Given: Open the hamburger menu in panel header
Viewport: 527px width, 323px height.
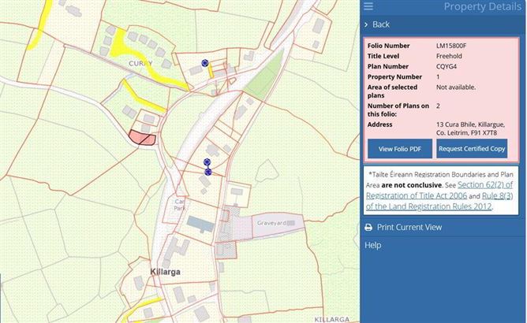Looking at the screenshot, I should click(368, 7).
